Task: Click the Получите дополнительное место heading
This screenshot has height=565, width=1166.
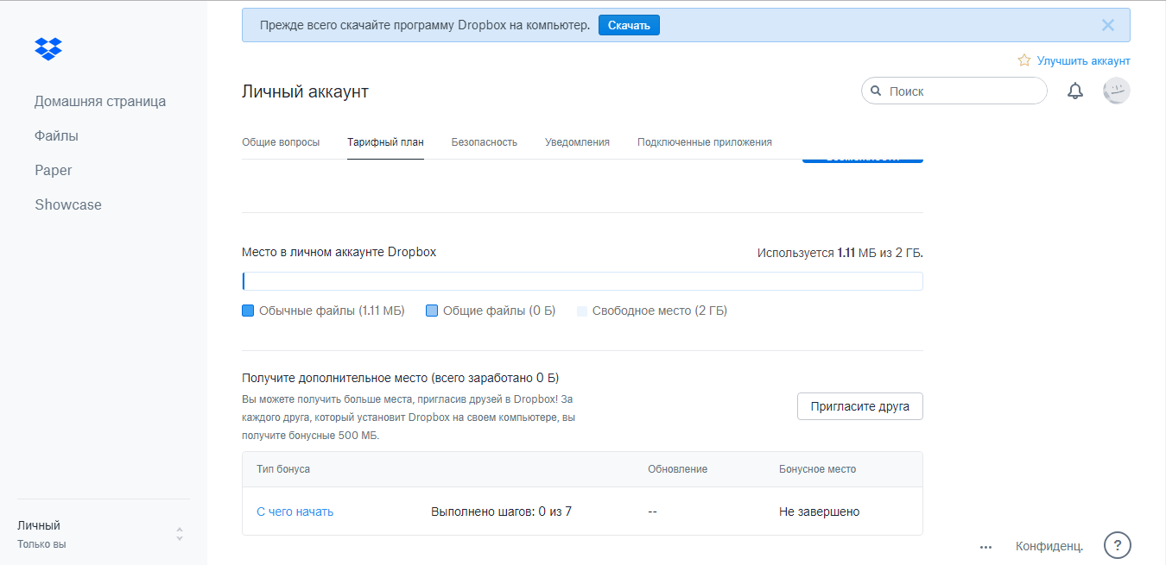Action: coord(401,378)
